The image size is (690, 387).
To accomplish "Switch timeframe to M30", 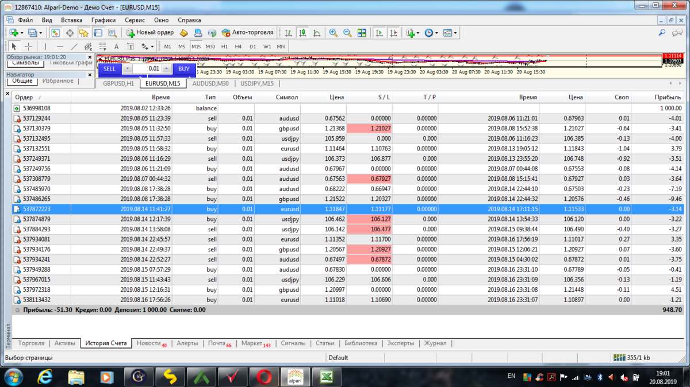I will (x=210, y=47).
